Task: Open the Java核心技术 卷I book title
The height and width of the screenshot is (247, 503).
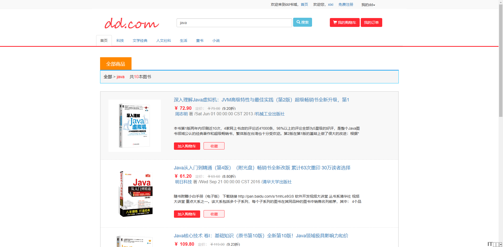Action: point(261,236)
